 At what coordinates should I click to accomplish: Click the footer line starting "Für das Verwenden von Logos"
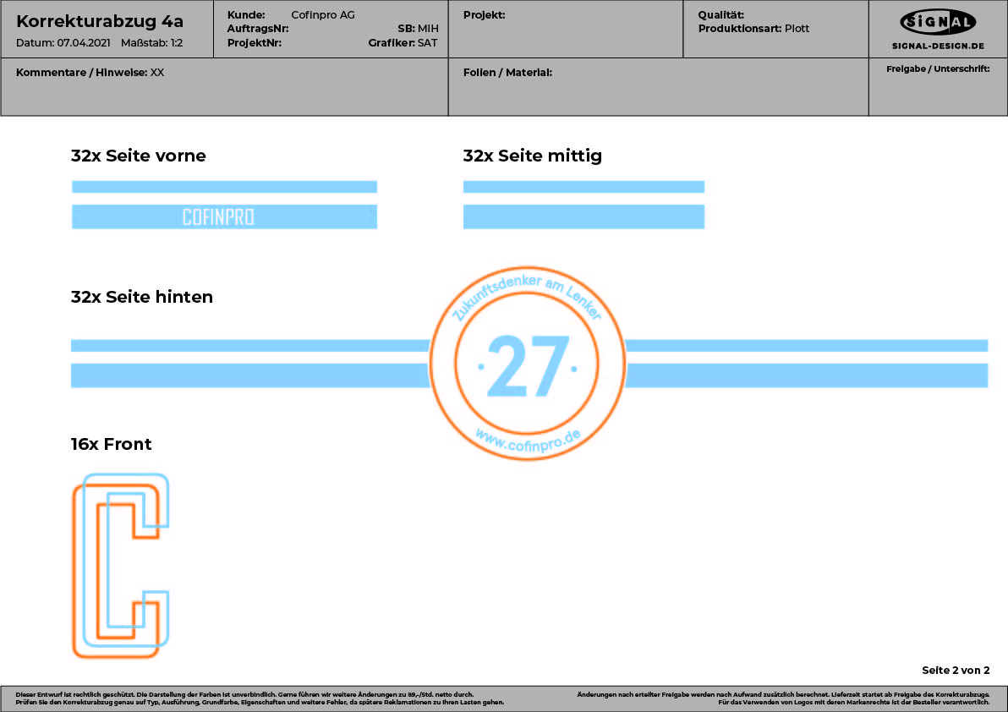pyautogui.click(x=854, y=703)
